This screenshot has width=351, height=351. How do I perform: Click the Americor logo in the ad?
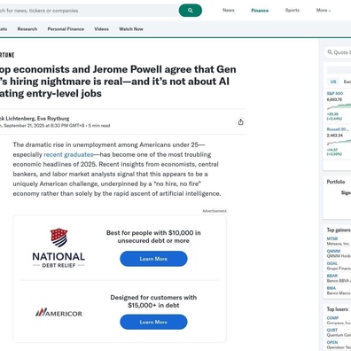58,313
